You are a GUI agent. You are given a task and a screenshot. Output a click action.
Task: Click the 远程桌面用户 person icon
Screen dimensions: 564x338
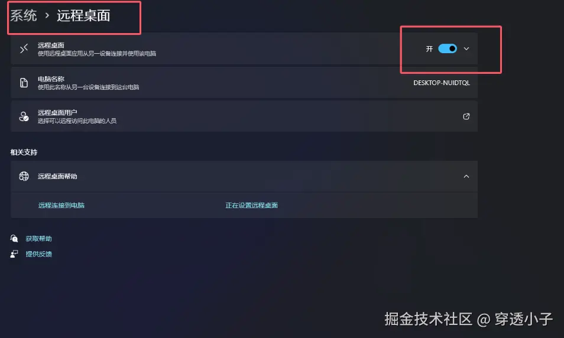(24, 116)
